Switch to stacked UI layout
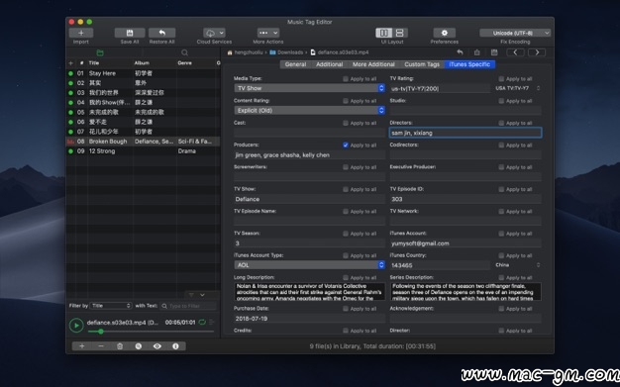620x387 pixels. (400, 33)
